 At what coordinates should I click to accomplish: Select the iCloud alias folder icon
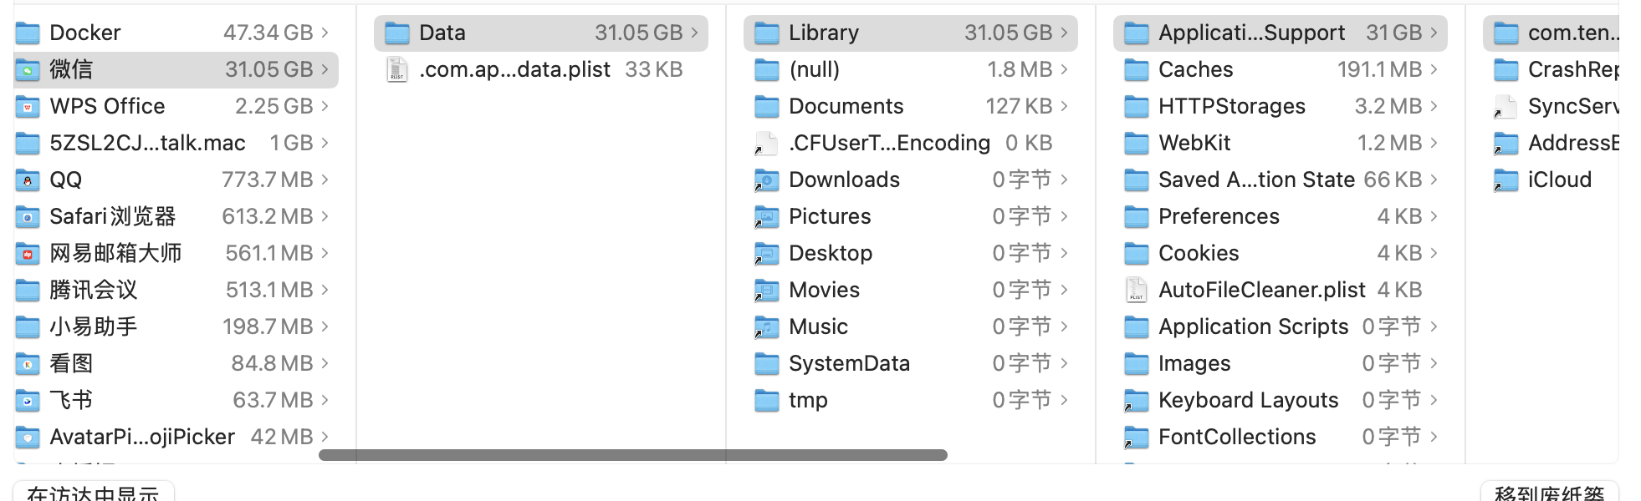[x=1506, y=180]
